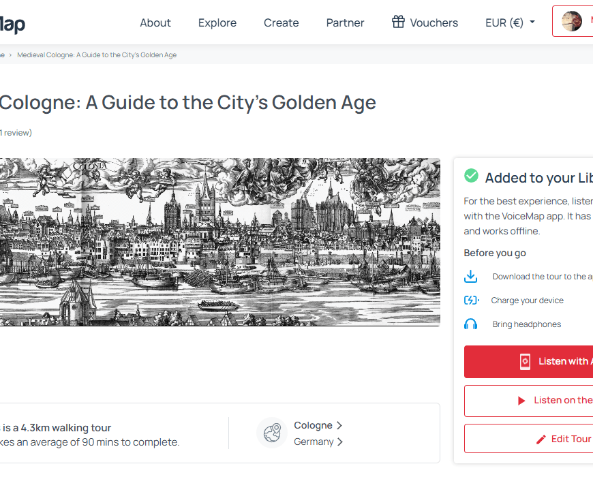The height and width of the screenshot is (479, 593).
Task: Open the EUR (€) currency dropdown
Action: [x=510, y=22]
